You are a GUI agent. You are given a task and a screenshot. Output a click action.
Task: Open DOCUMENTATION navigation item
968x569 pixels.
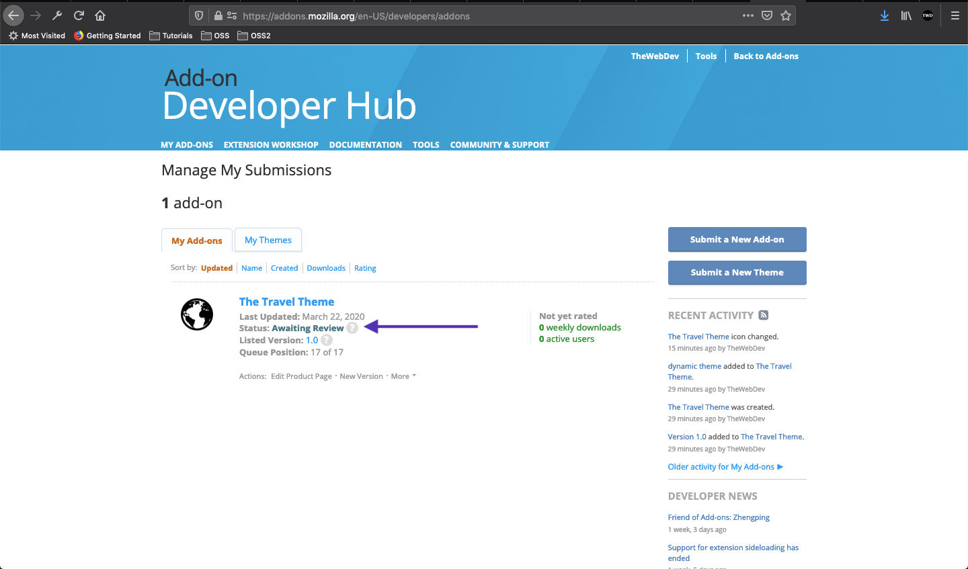[366, 144]
